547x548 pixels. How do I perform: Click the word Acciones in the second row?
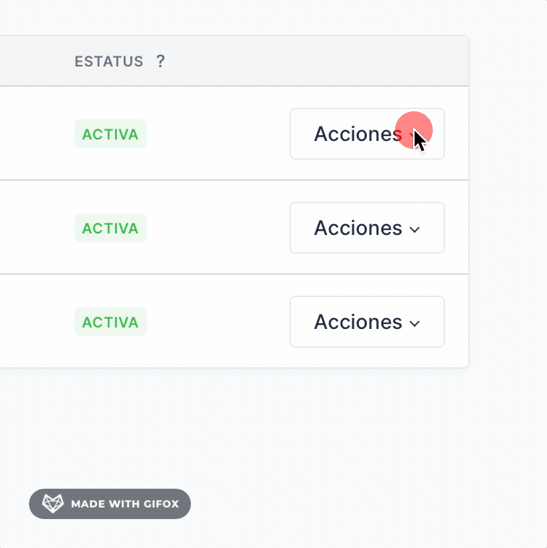pos(357,228)
